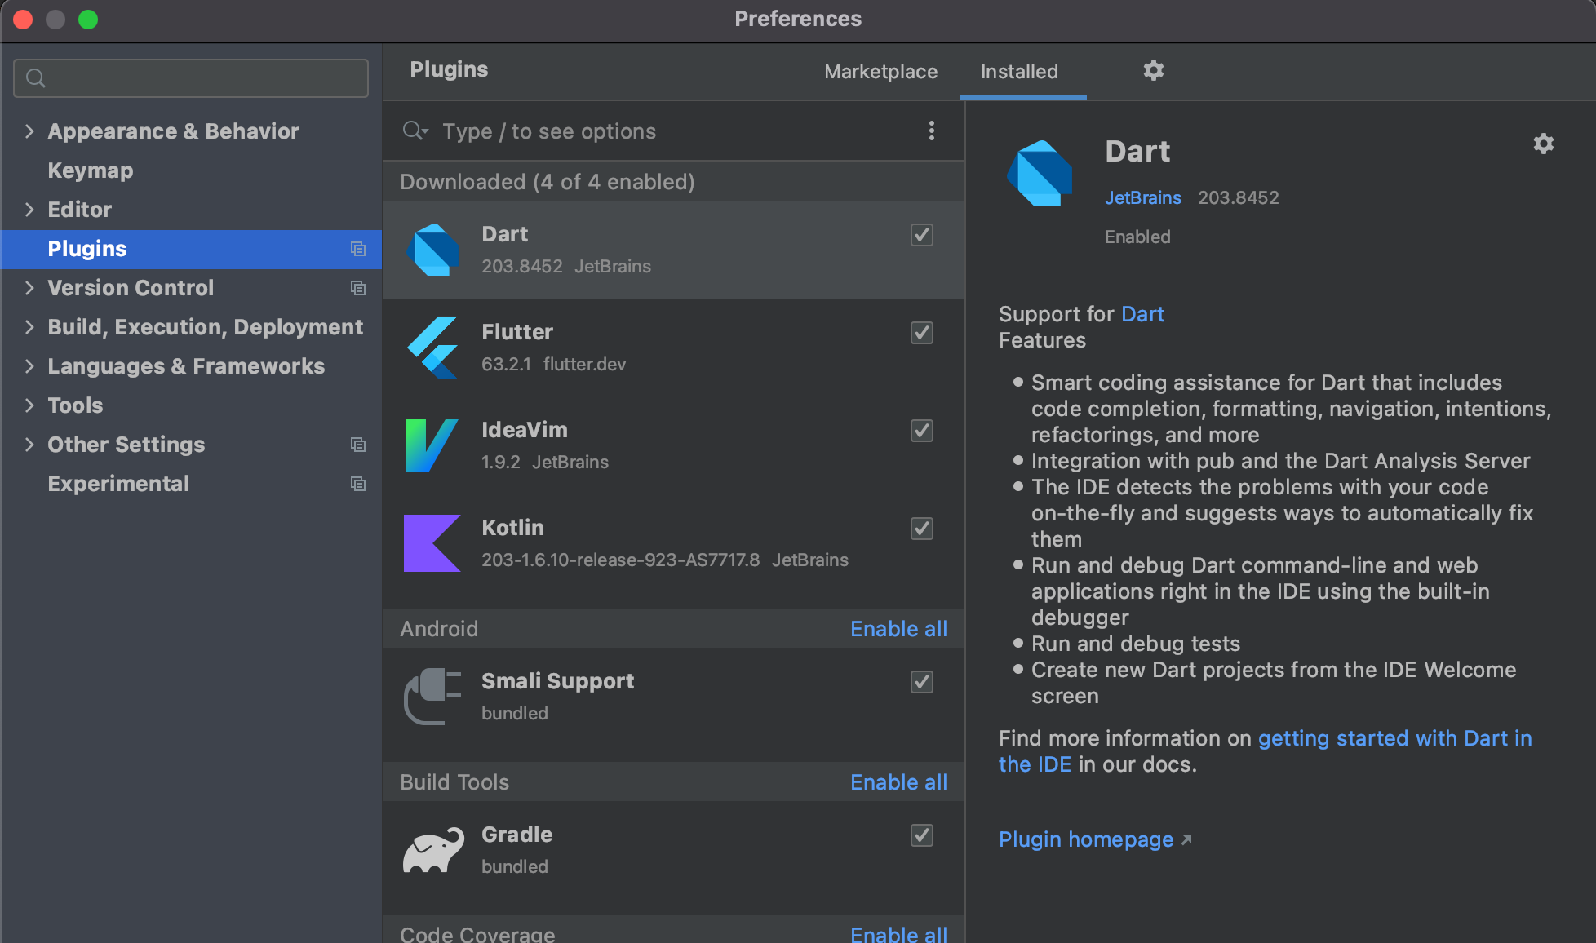The width and height of the screenshot is (1596, 943).
Task: Open gear menu next to Installed tab
Action: click(x=1153, y=71)
